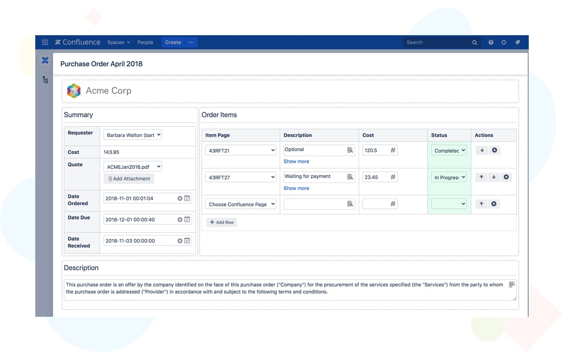
Task: Click Show more under the Optional description
Action: point(296,161)
